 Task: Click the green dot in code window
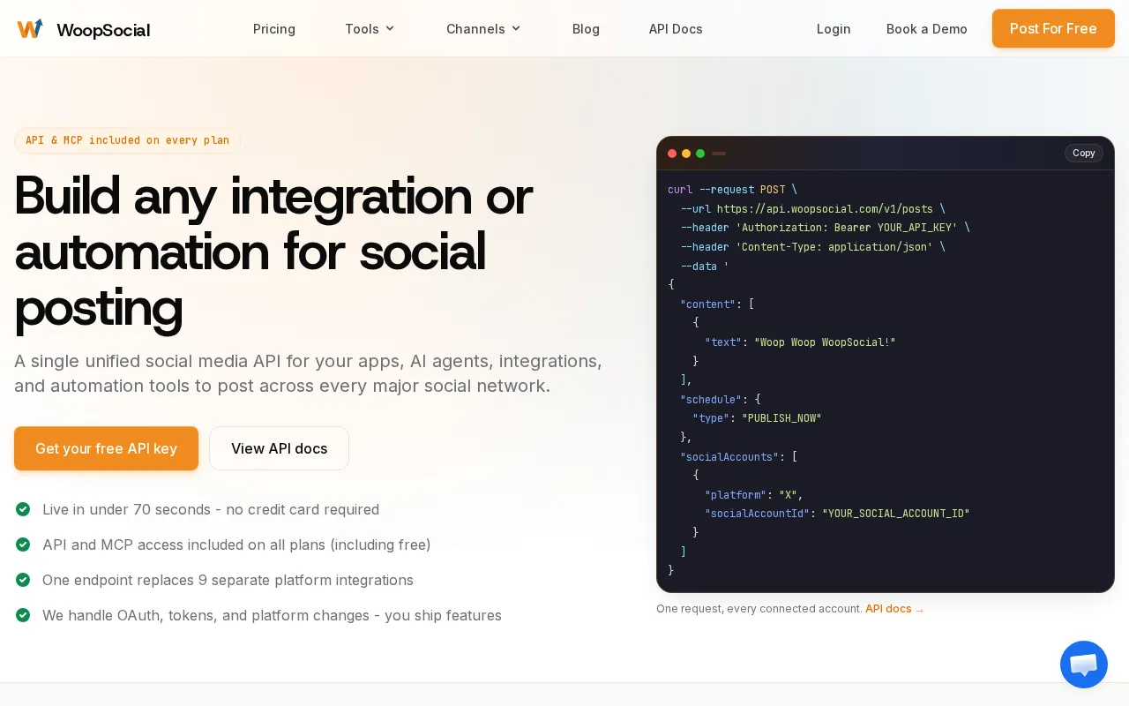coord(700,154)
